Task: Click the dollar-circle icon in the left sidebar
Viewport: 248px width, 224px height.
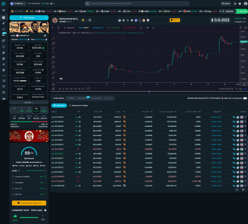Action: [4, 29]
